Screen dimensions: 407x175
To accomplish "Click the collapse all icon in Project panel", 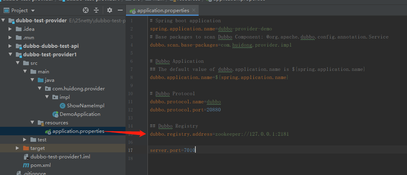I will [96, 11].
